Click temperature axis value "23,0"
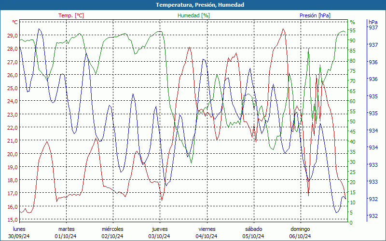Screen dimensions: 386x241 tap(13, 114)
